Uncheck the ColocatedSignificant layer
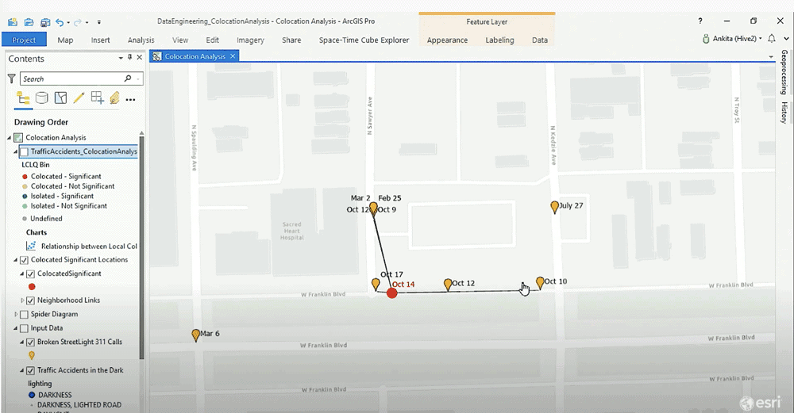Viewport: 794px width, 413px height. [30, 273]
